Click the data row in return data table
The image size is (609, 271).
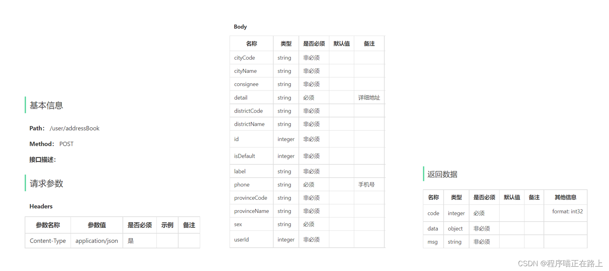point(505,229)
